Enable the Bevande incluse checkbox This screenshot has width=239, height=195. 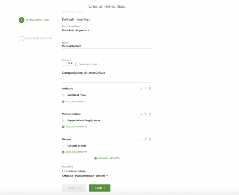pyautogui.click(x=77, y=64)
